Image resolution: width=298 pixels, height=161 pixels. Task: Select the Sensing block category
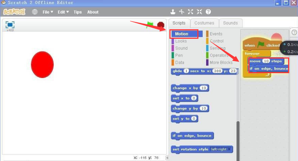coord(216,48)
